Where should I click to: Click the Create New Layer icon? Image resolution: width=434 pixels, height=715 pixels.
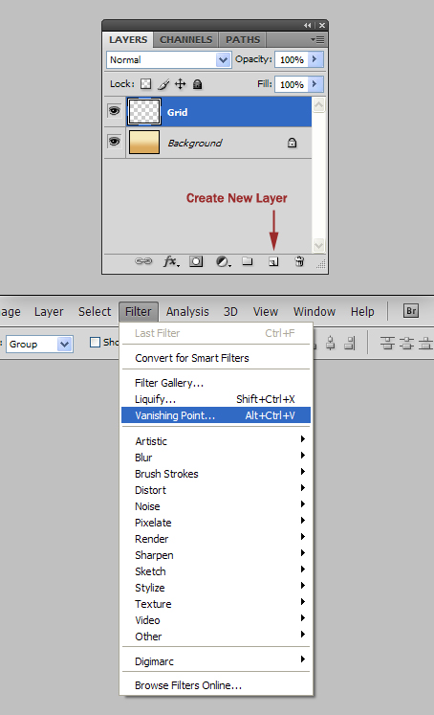pyautogui.click(x=273, y=261)
